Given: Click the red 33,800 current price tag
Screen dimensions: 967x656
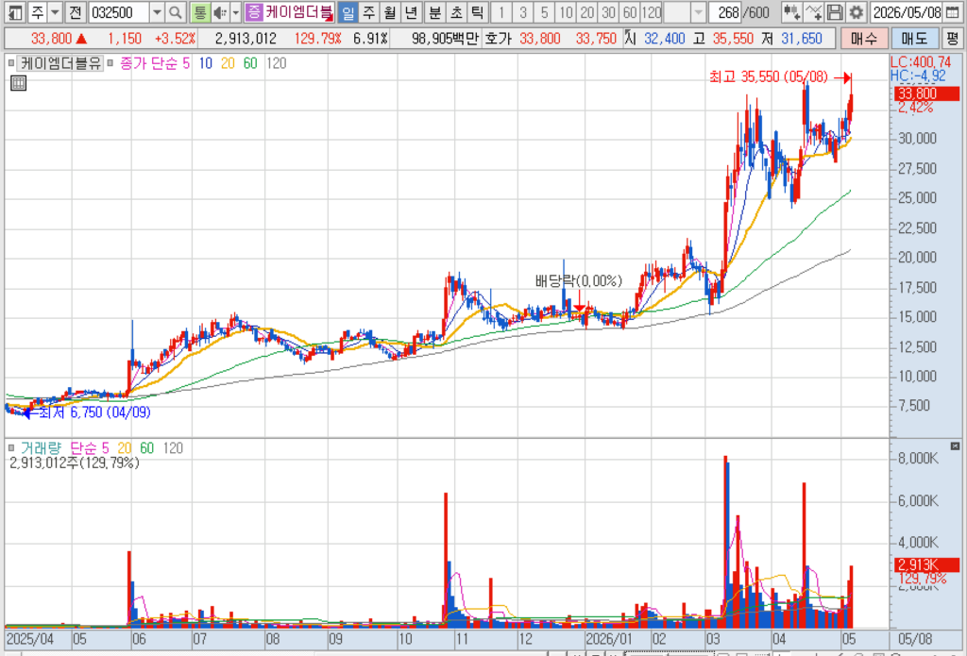Looking at the screenshot, I should pos(926,93).
